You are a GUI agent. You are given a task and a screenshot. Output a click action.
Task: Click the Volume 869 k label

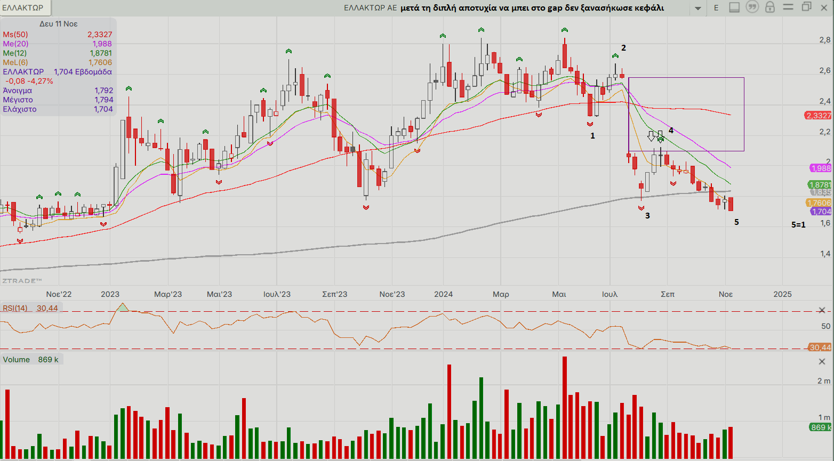31,360
